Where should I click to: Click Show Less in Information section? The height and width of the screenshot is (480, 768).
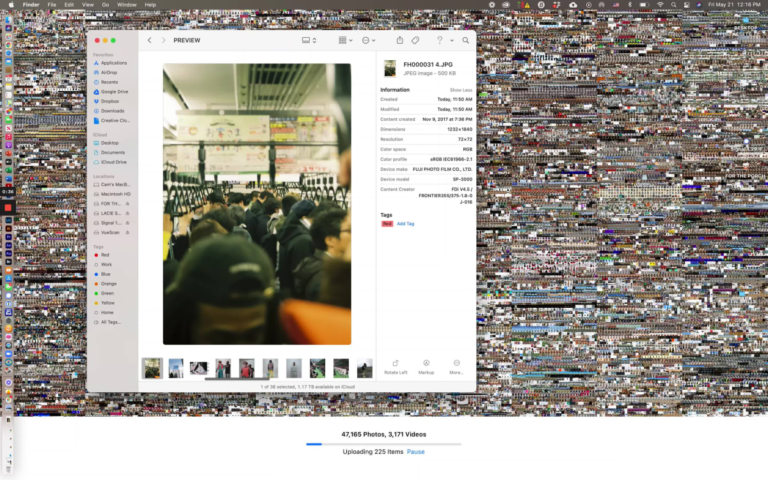click(x=461, y=90)
